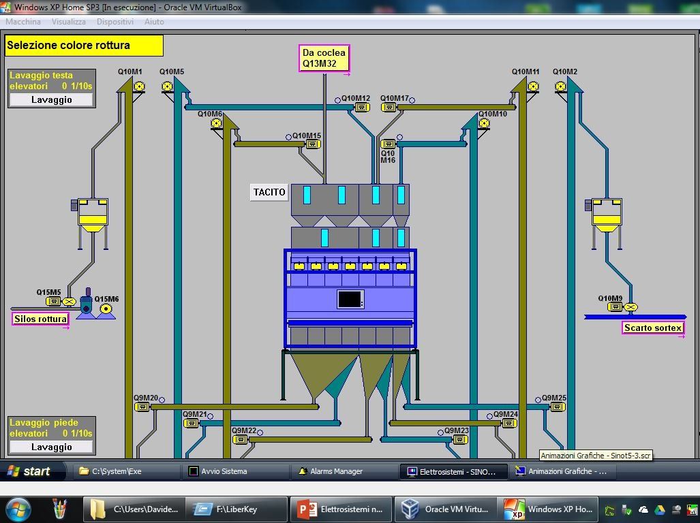Open the XP start button

(29, 471)
